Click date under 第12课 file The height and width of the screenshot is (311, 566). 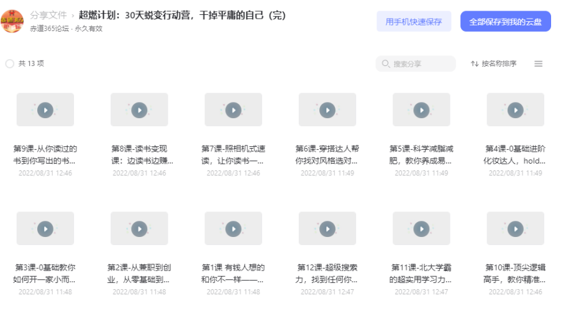click(x=327, y=292)
